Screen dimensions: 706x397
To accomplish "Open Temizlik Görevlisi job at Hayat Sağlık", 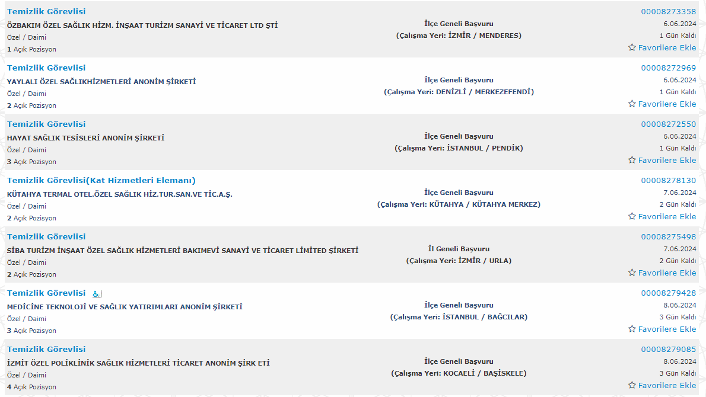I will (46, 124).
